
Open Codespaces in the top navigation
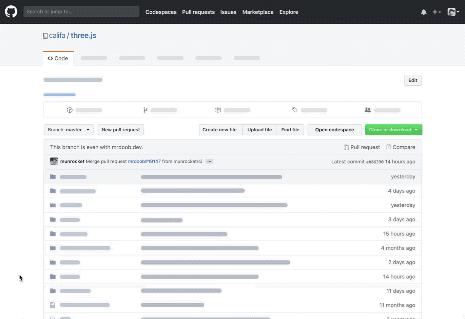point(161,12)
